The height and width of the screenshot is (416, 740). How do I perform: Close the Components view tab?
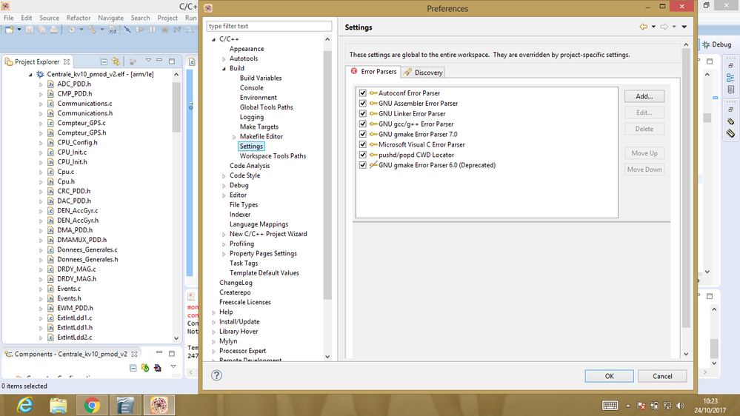click(x=135, y=354)
